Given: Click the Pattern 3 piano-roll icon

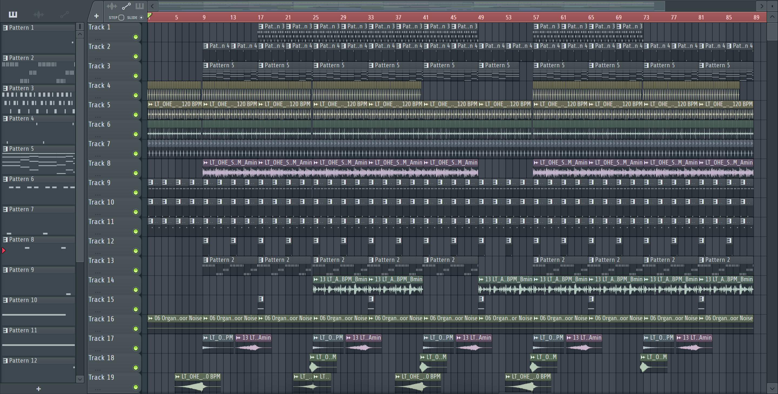Looking at the screenshot, I should pyautogui.click(x=5, y=88).
